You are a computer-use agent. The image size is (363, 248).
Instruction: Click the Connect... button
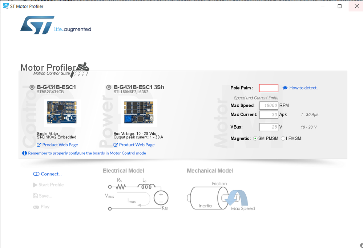[48, 174]
